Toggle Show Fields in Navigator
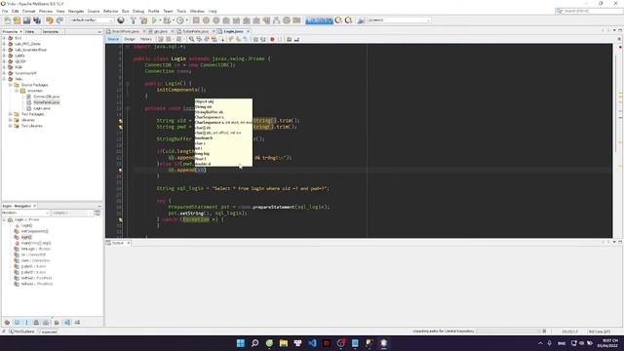 pyautogui.click(x=17, y=323)
